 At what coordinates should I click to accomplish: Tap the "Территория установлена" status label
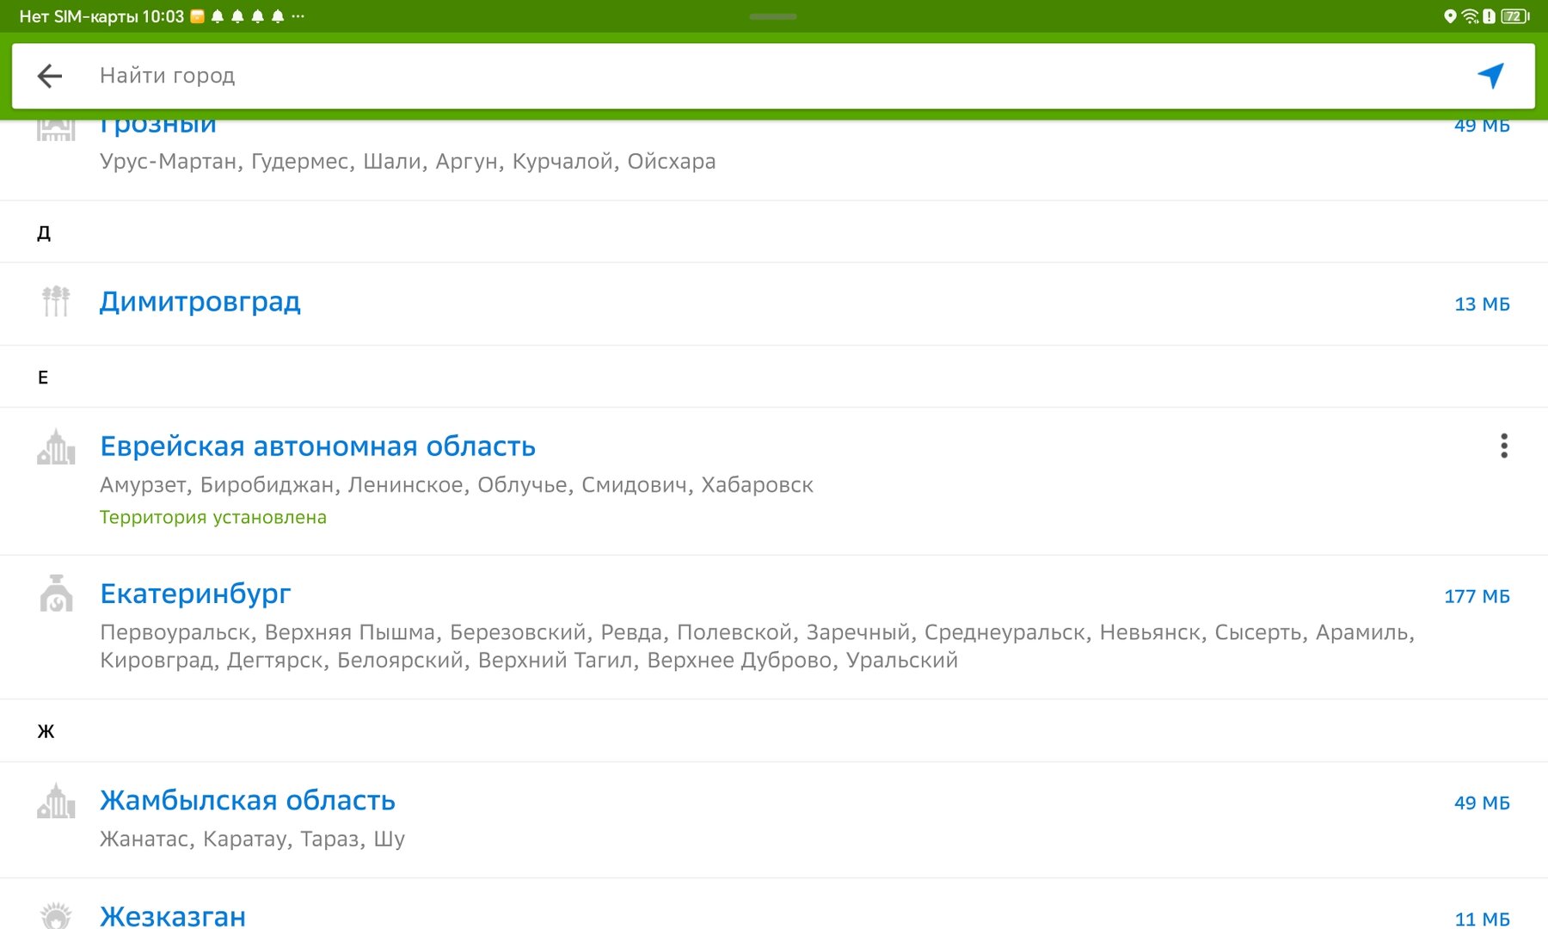pyautogui.click(x=213, y=517)
